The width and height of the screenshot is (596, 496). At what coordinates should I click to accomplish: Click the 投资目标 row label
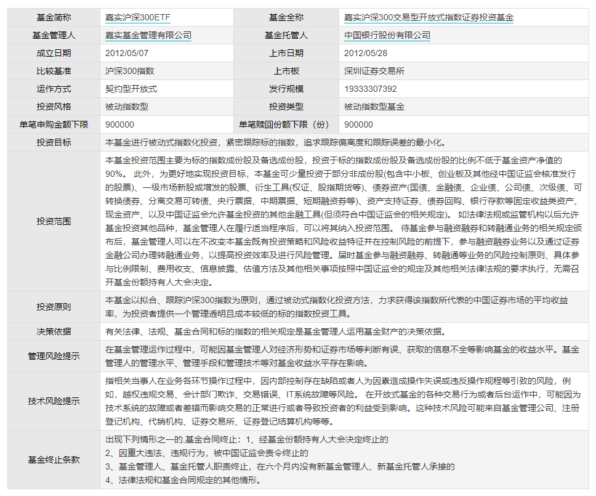click(54, 142)
